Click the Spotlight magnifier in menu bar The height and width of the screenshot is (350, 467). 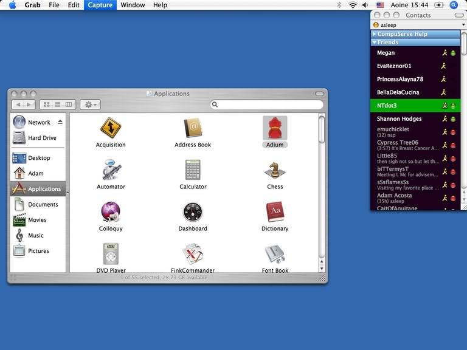pos(454,5)
